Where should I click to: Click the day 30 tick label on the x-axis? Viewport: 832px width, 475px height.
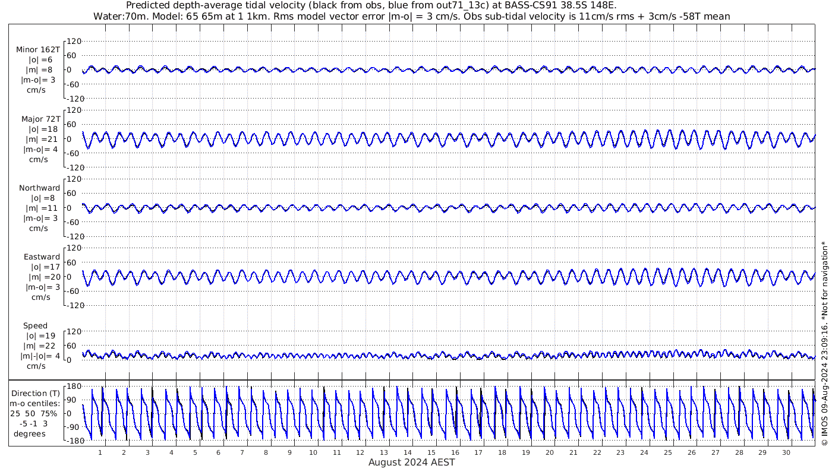[x=786, y=452]
